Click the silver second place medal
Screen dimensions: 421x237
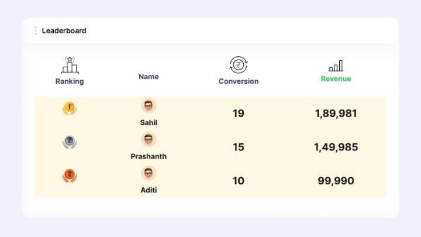(70, 141)
